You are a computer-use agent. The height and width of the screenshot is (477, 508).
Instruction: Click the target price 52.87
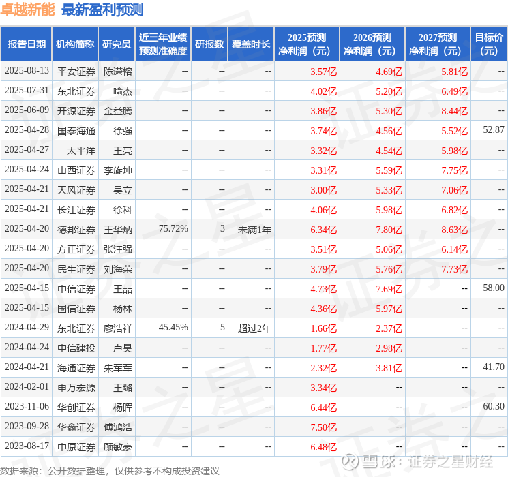(494, 130)
